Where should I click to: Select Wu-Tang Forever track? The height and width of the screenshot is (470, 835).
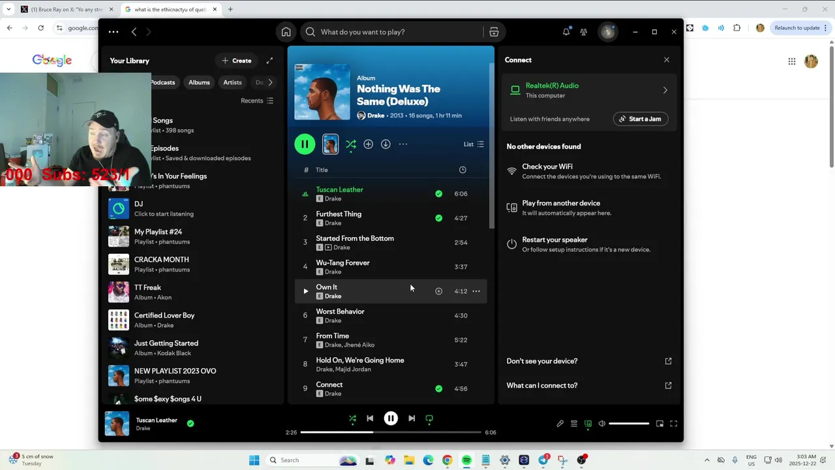pyautogui.click(x=391, y=266)
